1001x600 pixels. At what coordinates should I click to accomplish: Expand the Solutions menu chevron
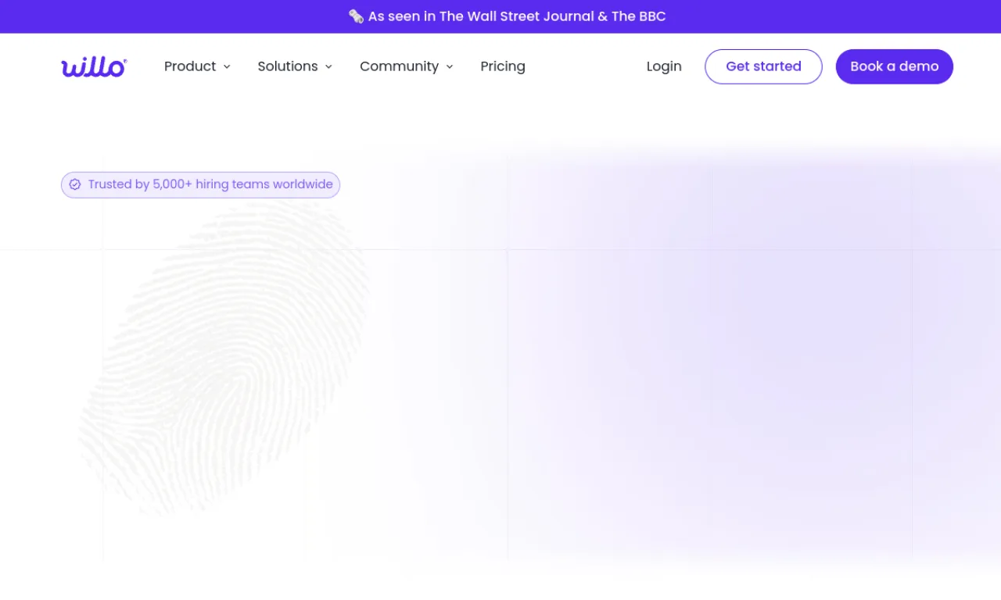tap(328, 67)
